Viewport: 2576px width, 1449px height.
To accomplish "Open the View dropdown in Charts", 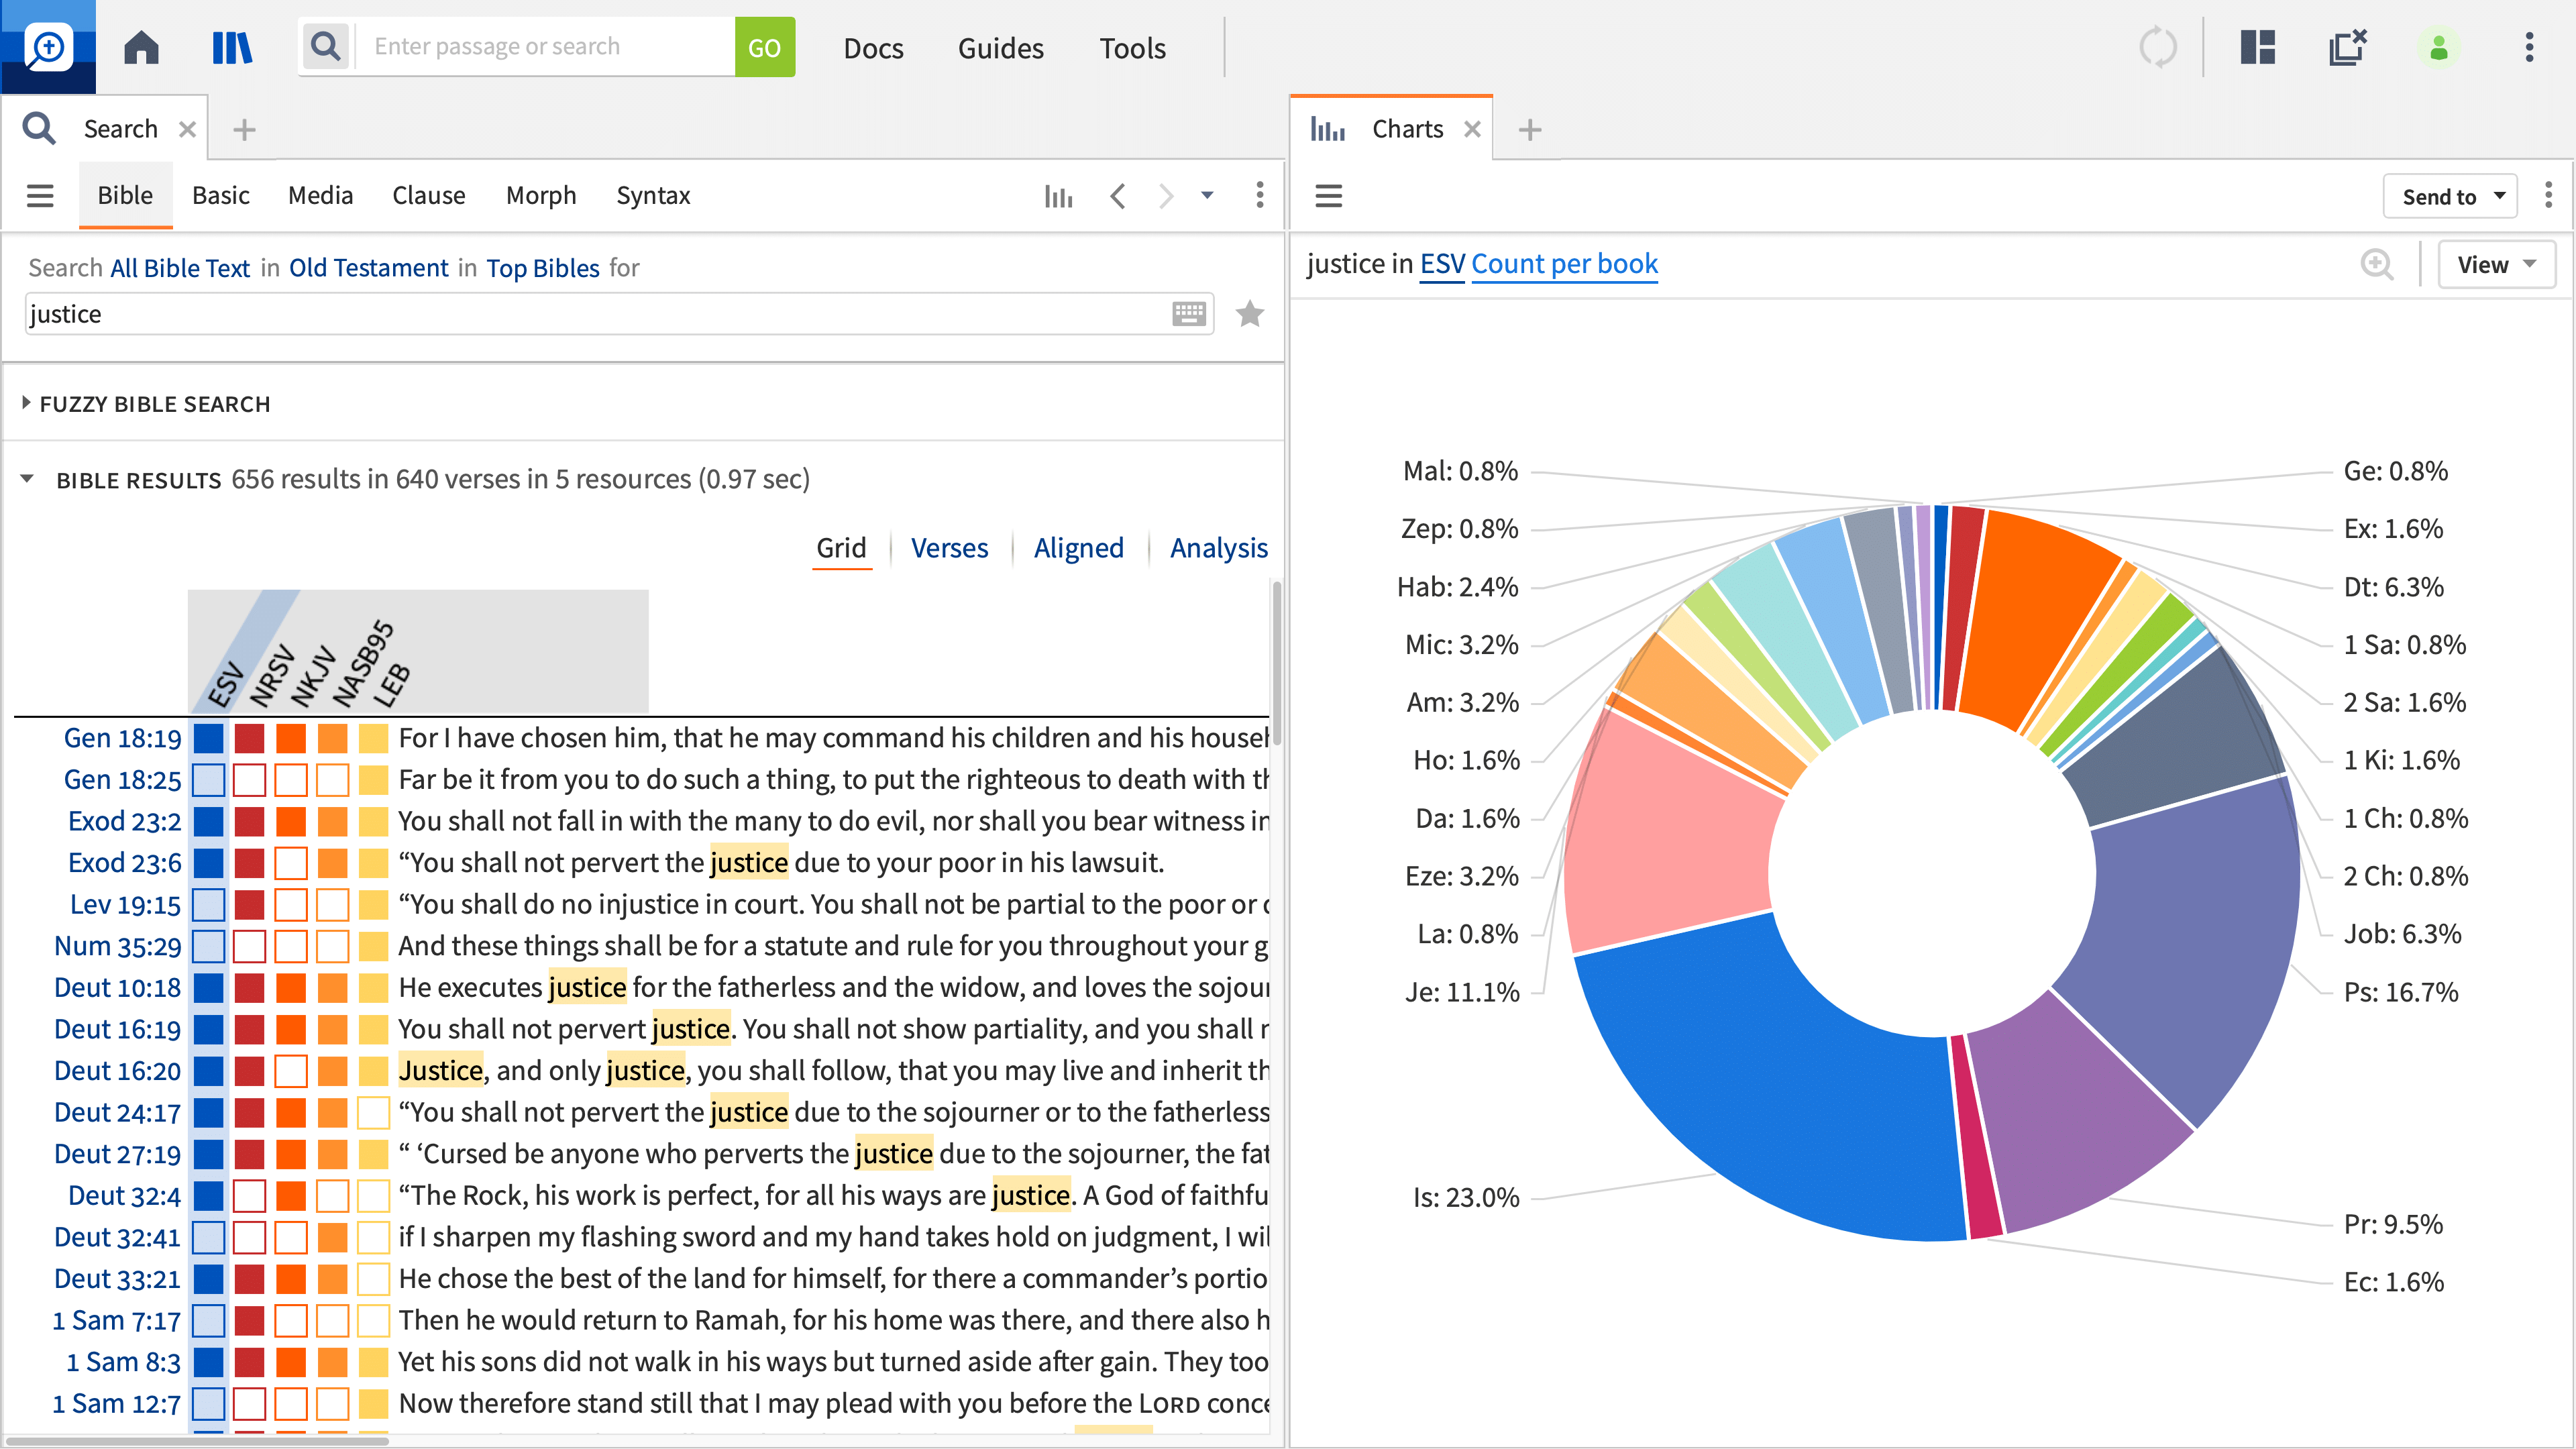I will tap(2495, 265).
